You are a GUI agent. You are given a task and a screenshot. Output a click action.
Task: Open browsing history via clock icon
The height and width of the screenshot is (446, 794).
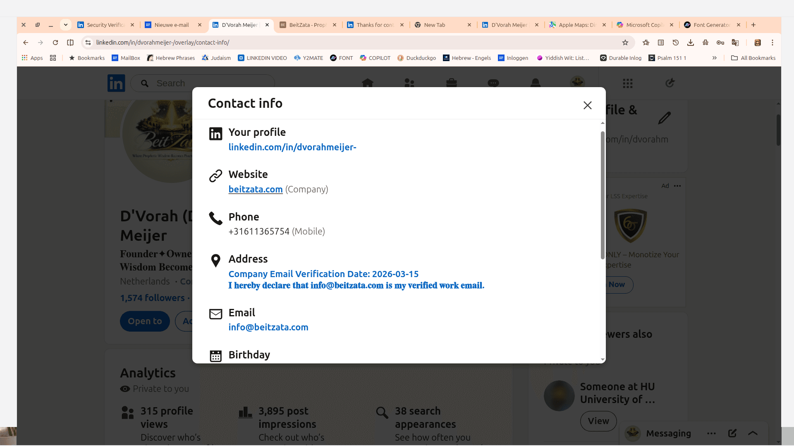pos(675,42)
